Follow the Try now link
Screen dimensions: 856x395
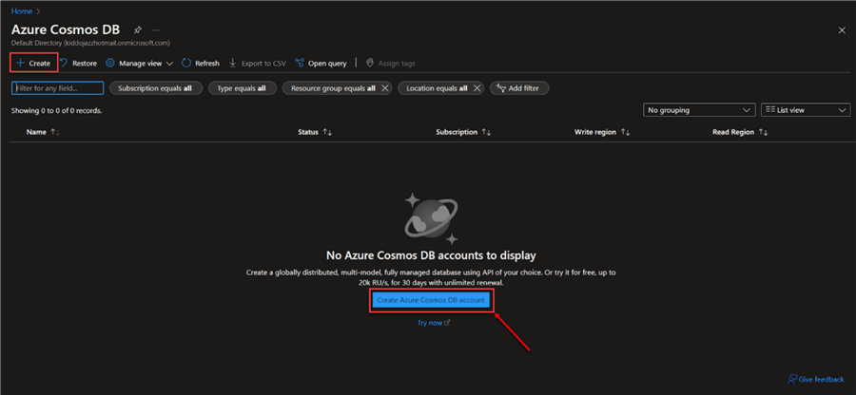pyautogui.click(x=434, y=323)
